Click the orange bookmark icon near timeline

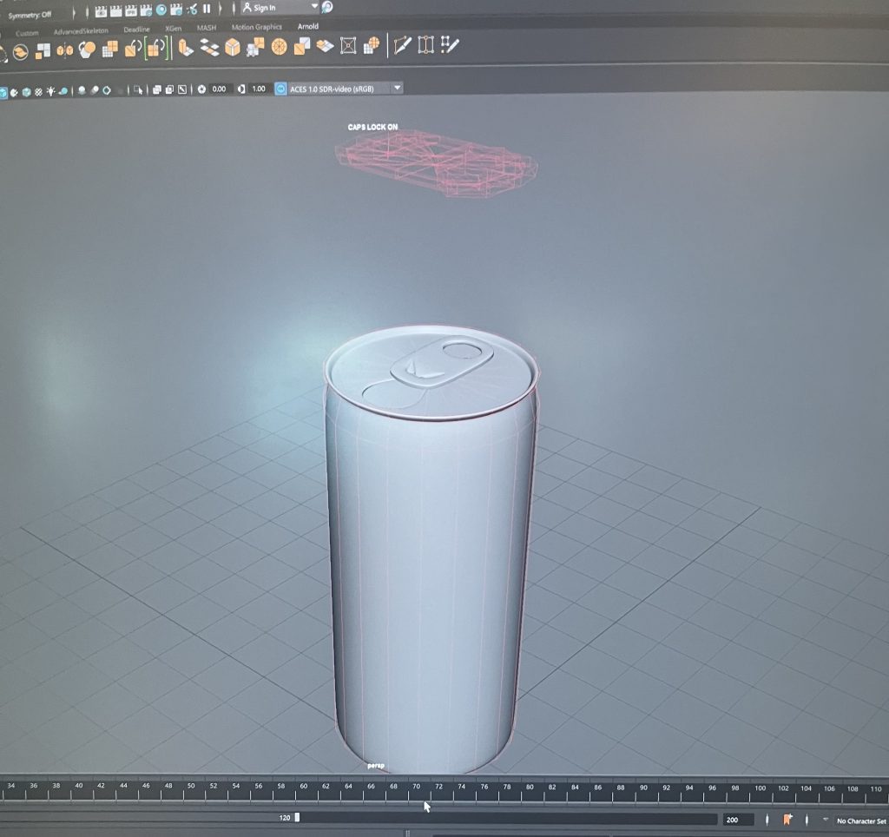[787, 819]
